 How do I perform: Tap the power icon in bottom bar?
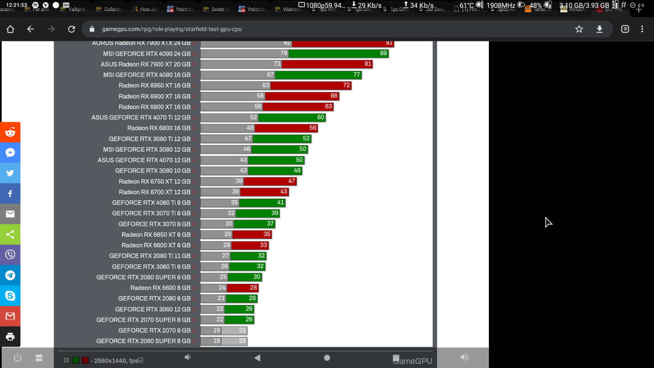(x=18, y=358)
